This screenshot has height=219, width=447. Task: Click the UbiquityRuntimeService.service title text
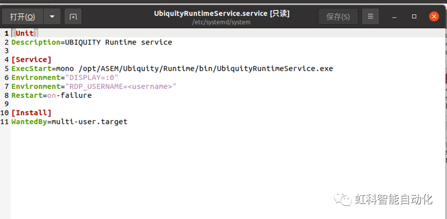point(221,13)
